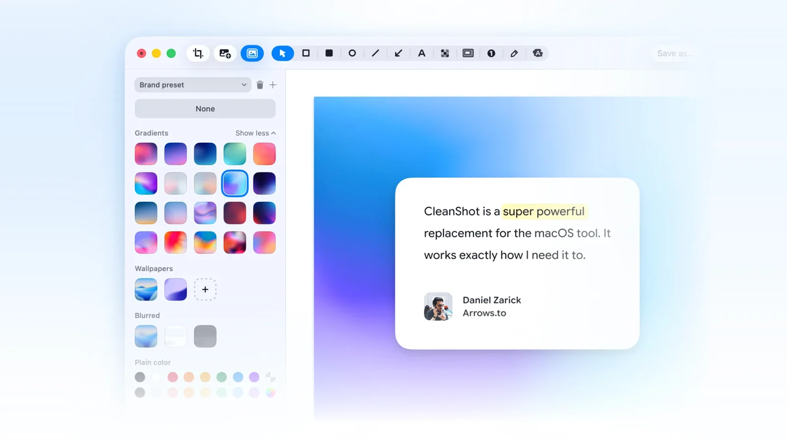Select the numbered counter tool
Viewport: 787px width, 442px height.
coord(491,53)
